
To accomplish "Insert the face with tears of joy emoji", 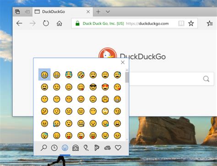I will click(x=69, y=75).
